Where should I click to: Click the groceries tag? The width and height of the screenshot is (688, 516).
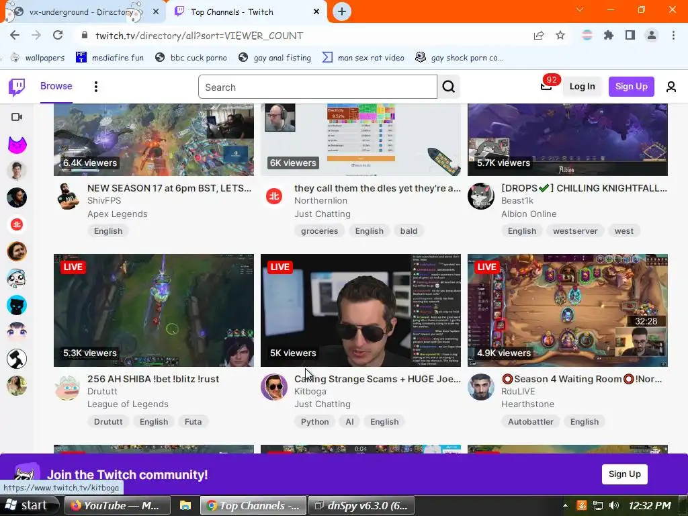click(x=319, y=231)
